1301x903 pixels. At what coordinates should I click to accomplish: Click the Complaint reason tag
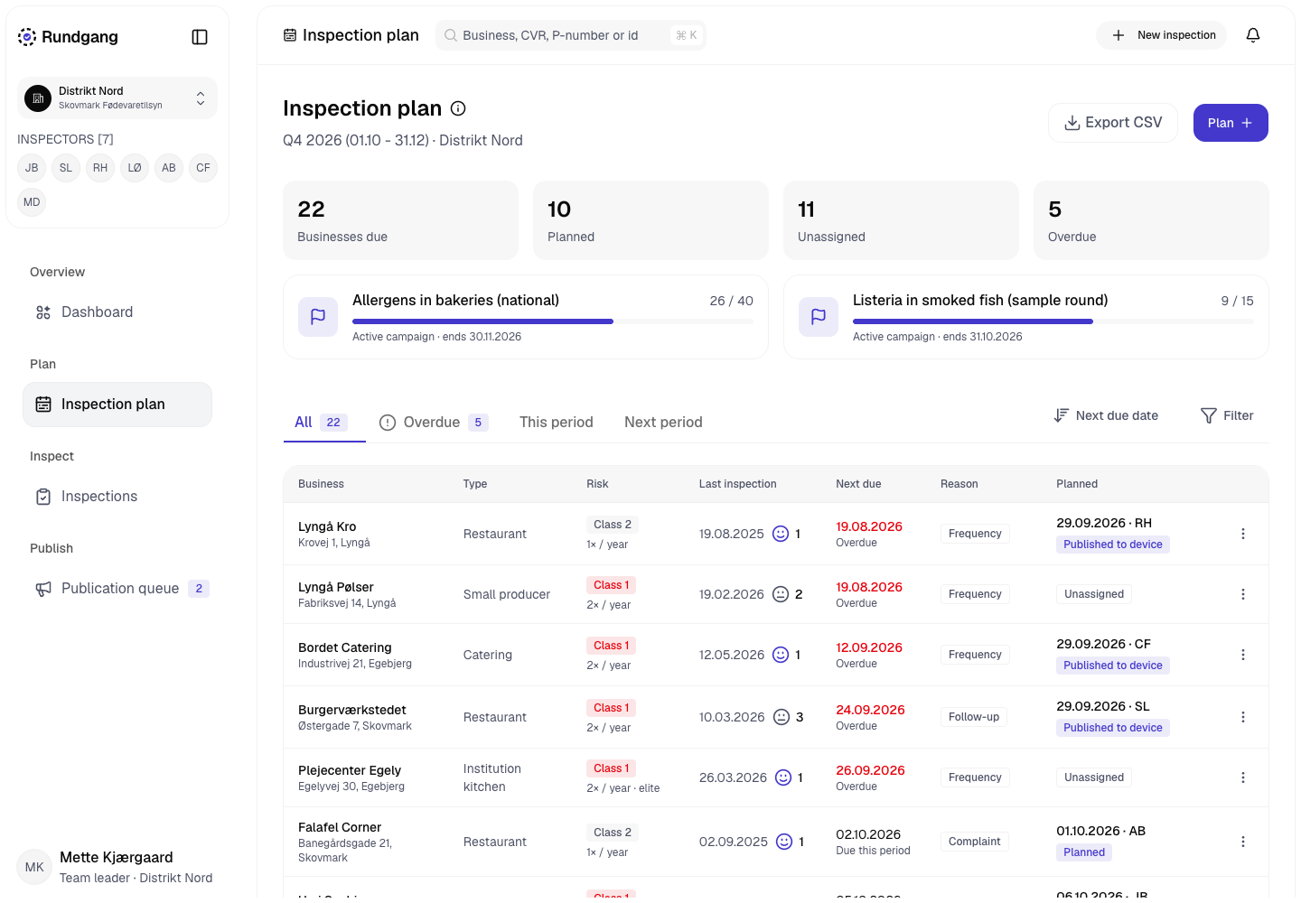click(x=974, y=842)
